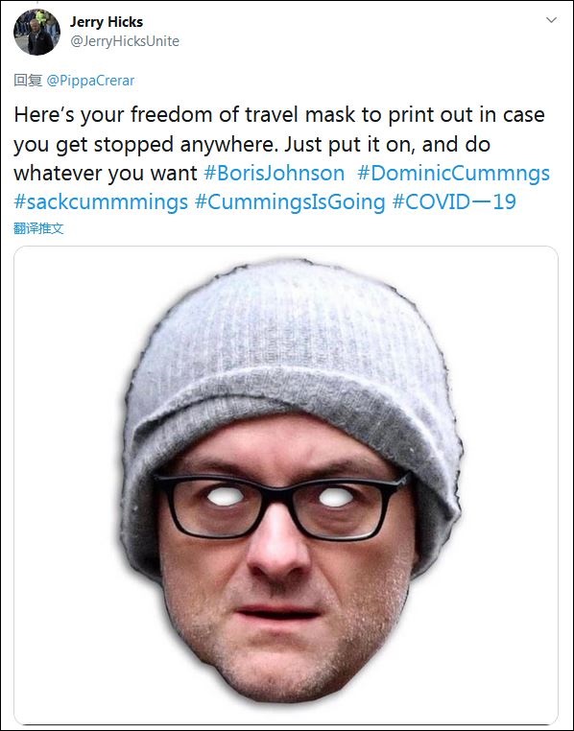Click the left white eye cutout
The height and width of the screenshot is (731, 574).
pyautogui.click(x=225, y=497)
